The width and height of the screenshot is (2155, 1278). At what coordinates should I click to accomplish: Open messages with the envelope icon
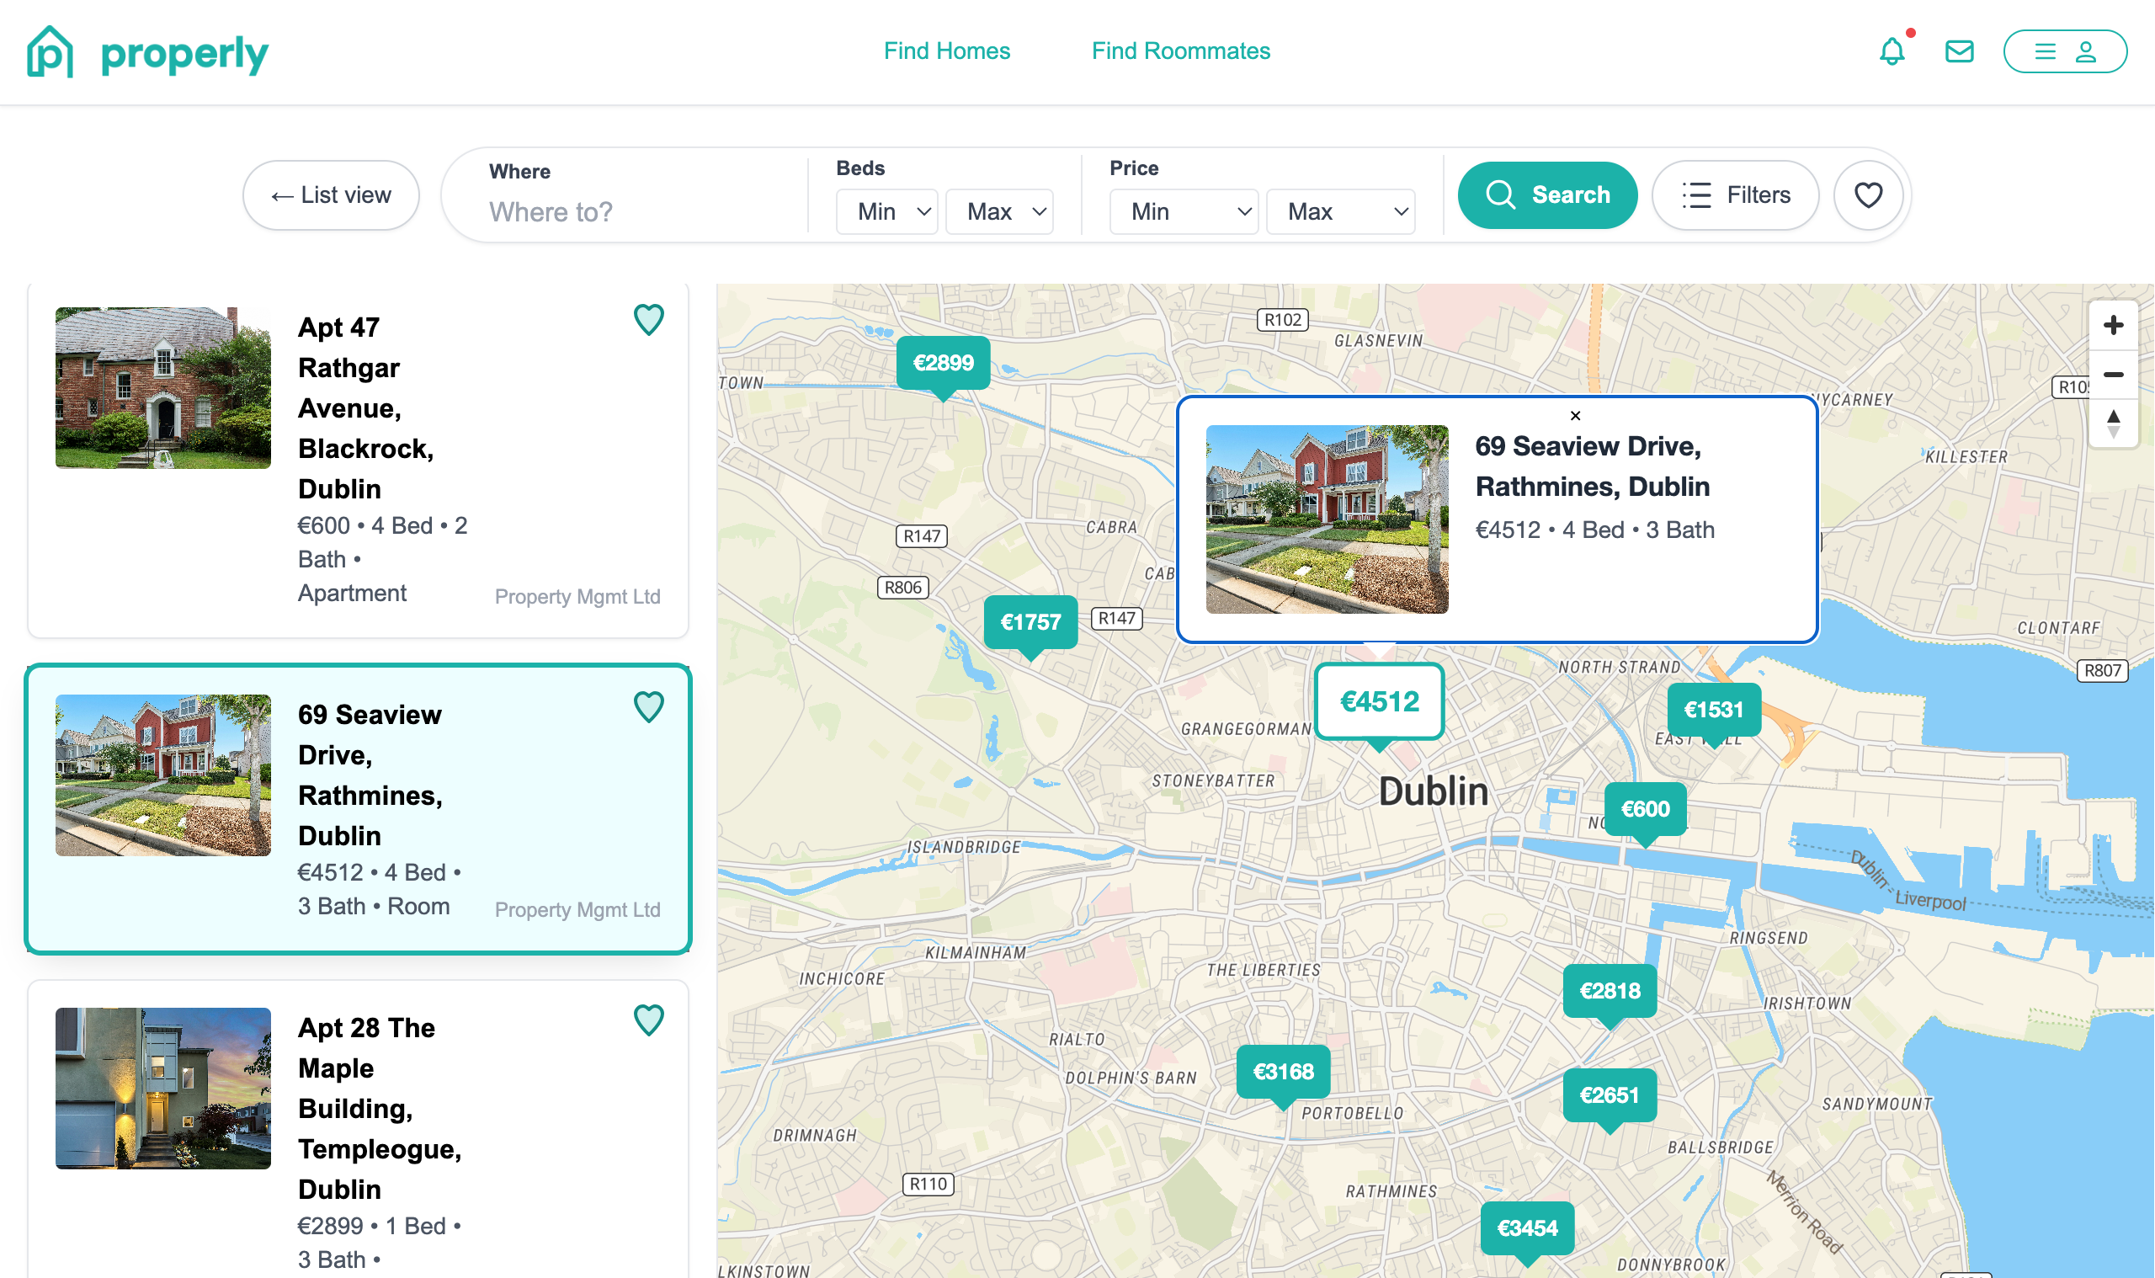(x=1959, y=51)
